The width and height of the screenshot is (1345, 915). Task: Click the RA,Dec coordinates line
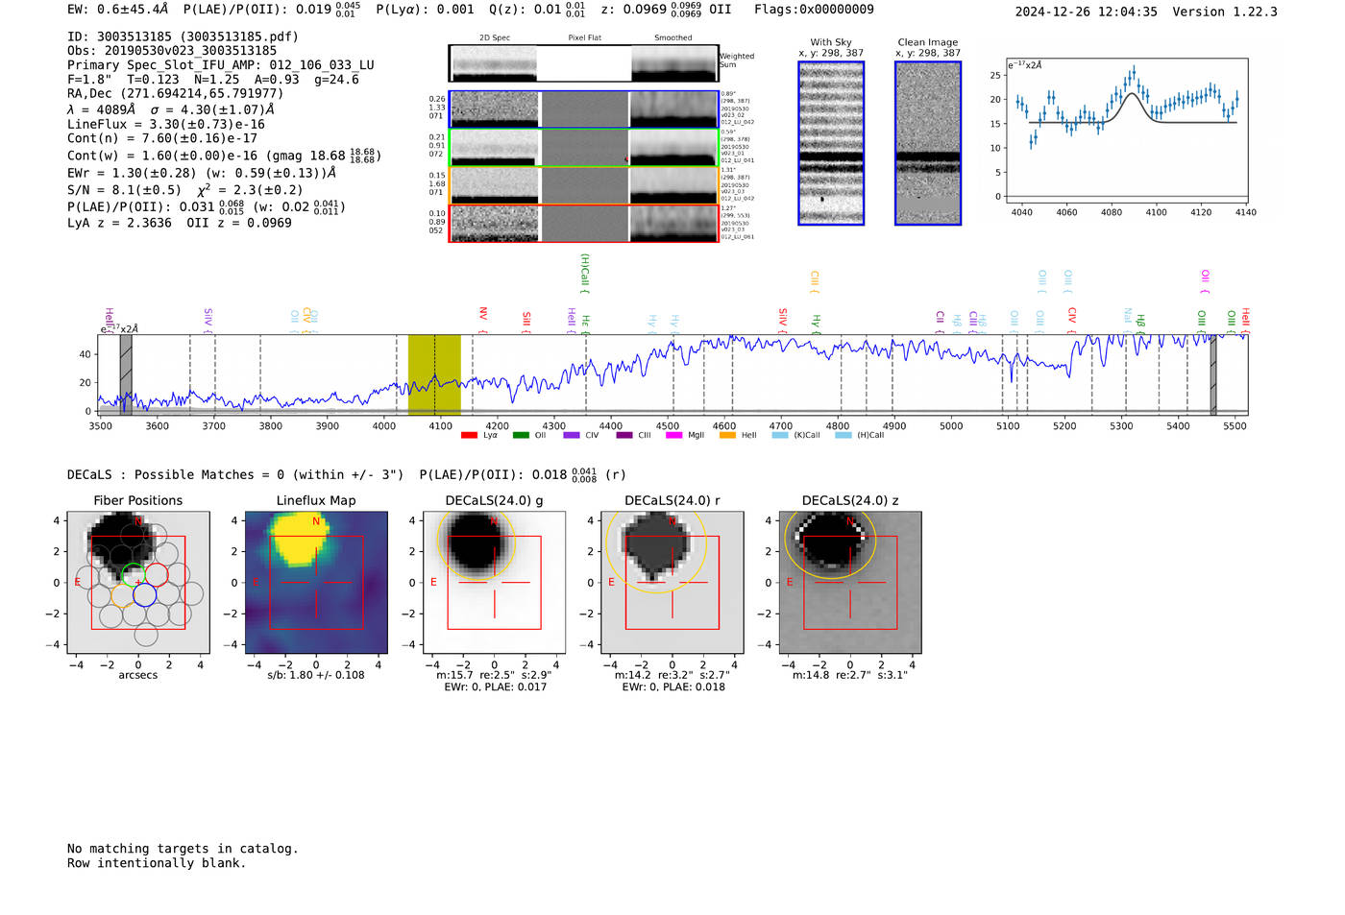(176, 94)
